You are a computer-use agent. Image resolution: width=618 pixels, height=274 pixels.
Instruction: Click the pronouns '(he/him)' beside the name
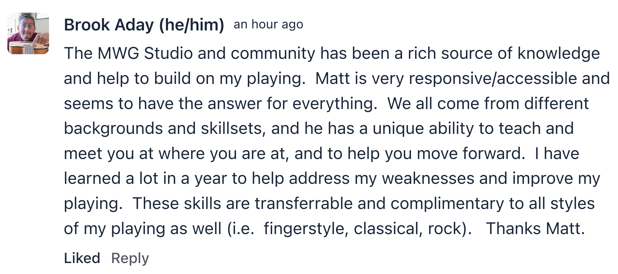(x=192, y=25)
